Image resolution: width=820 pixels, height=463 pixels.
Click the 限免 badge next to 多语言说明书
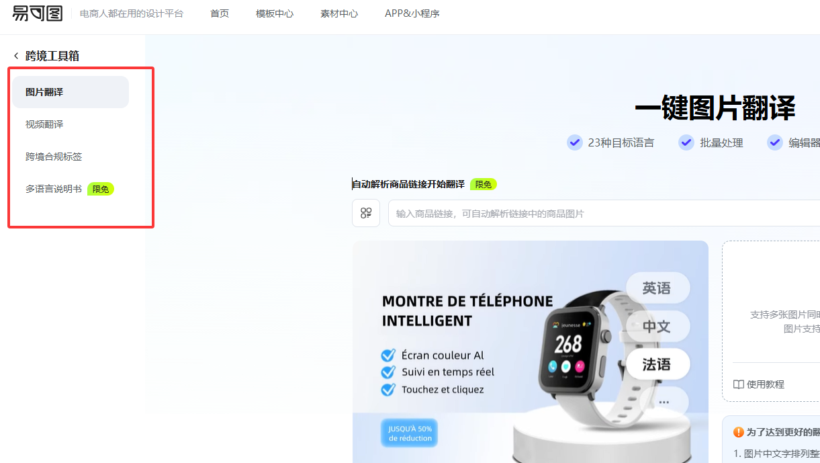click(x=101, y=190)
